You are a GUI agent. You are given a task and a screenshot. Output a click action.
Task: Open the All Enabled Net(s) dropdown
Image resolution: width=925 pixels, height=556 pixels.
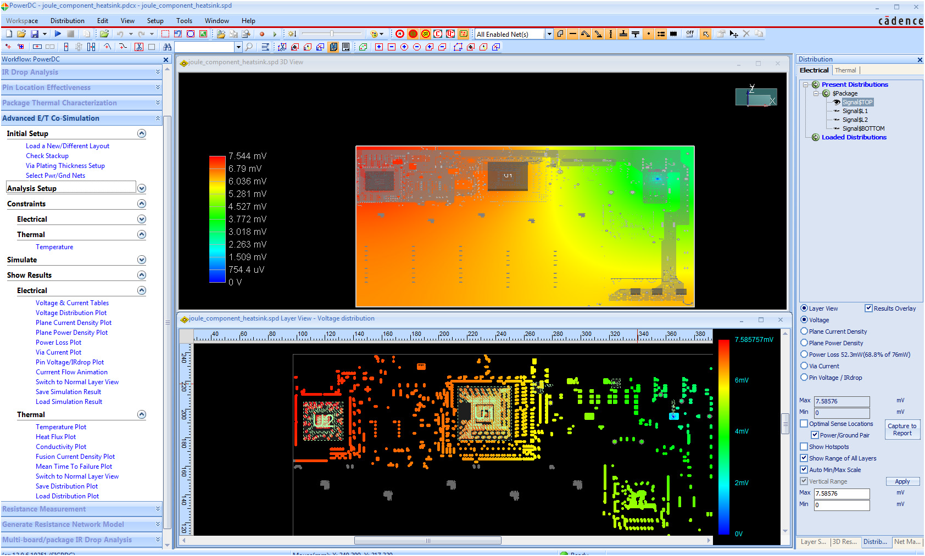(x=549, y=34)
